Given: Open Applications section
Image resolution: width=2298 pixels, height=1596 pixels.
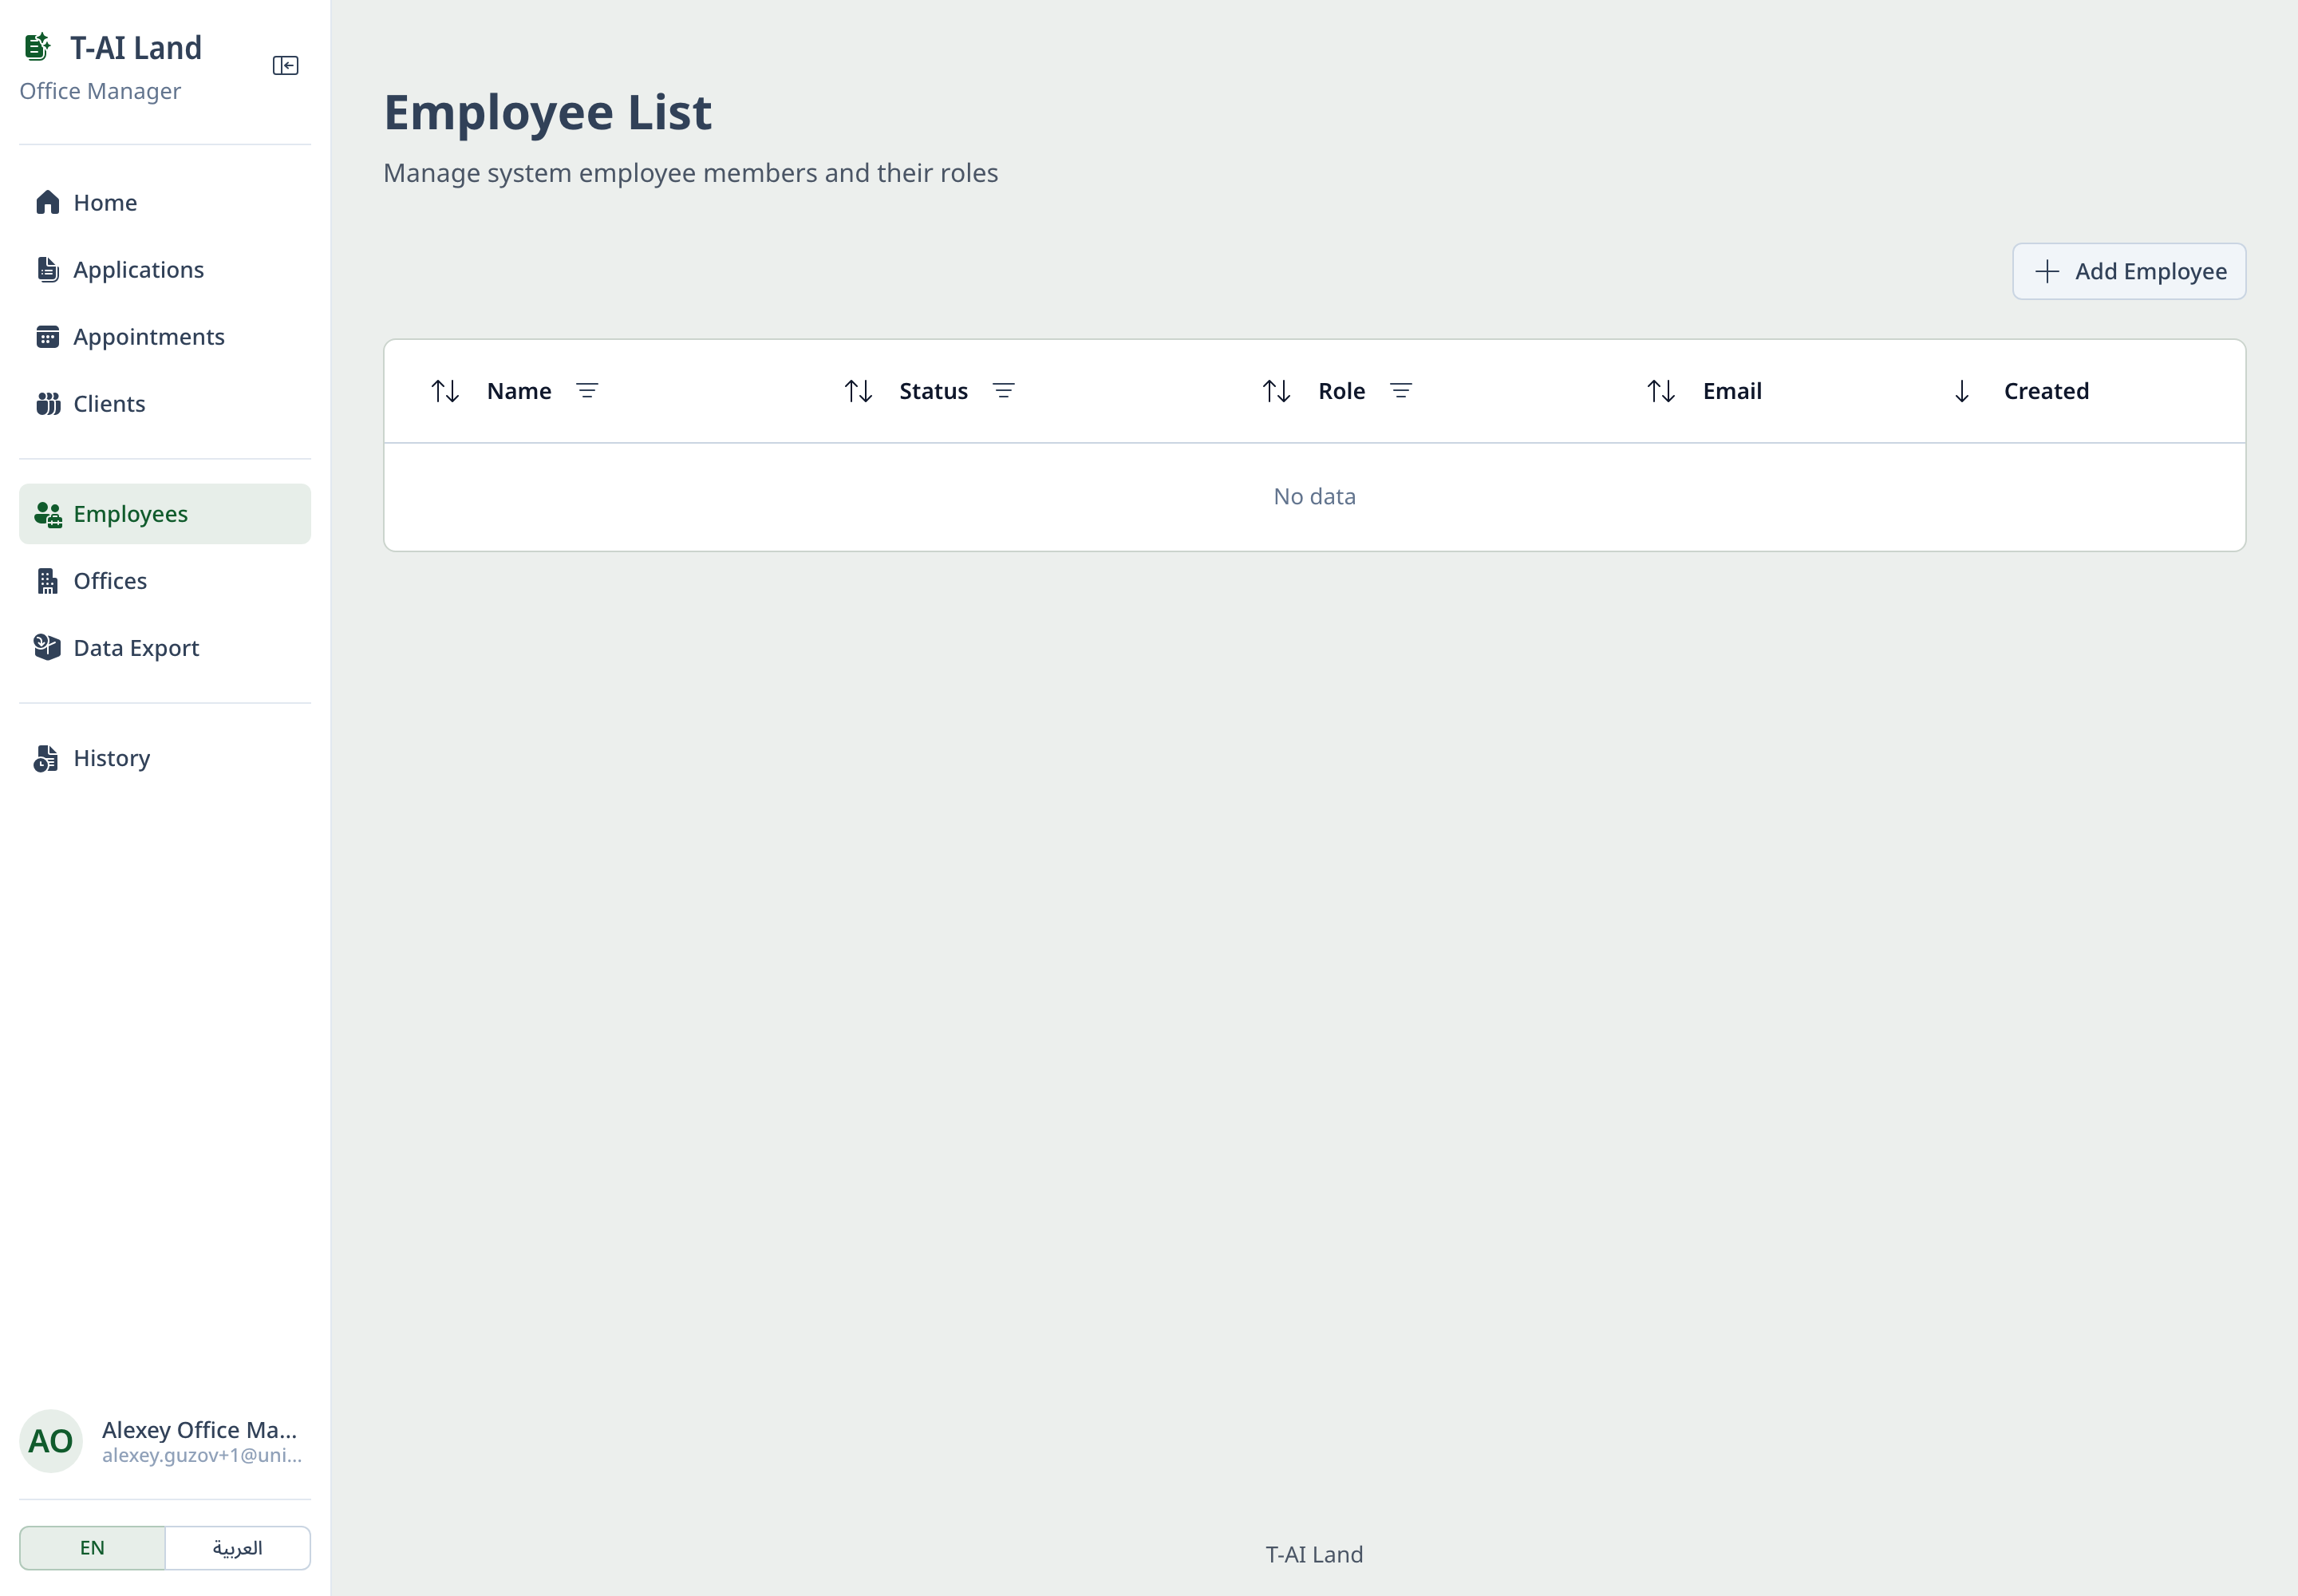Looking at the screenshot, I should pyautogui.click(x=165, y=270).
